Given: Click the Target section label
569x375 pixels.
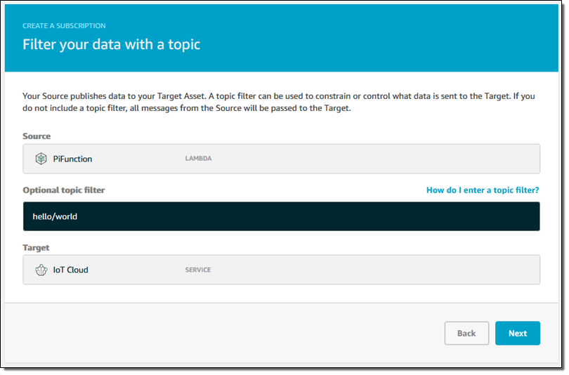Looking at the screenshot, I should [x=37, y=247].
